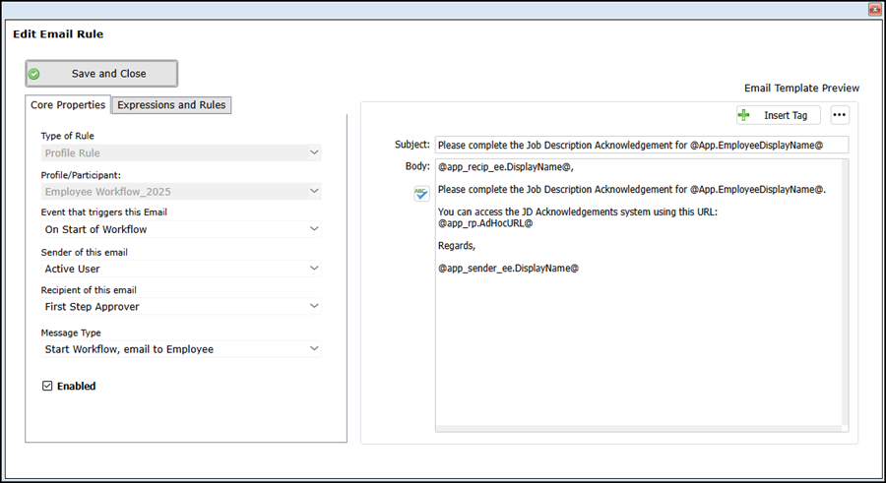Click the Type of Rule dropdown arrow

pyautogui.click(x=314, y=152)
